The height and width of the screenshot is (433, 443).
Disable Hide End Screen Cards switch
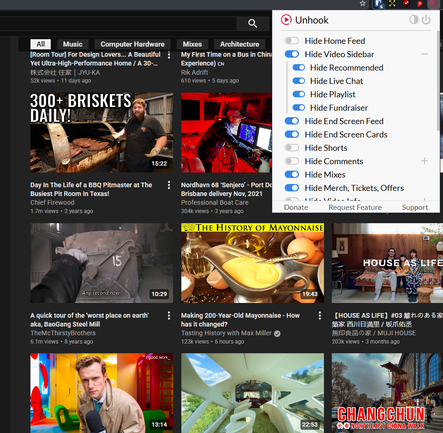tap(292, 134)
